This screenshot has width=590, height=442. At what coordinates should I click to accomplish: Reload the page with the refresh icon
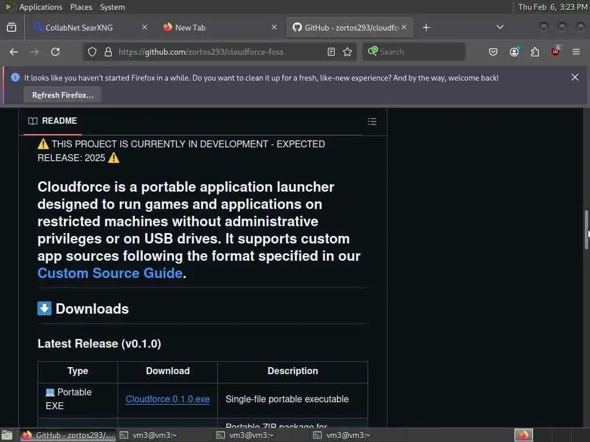click(x=55, y=52)
